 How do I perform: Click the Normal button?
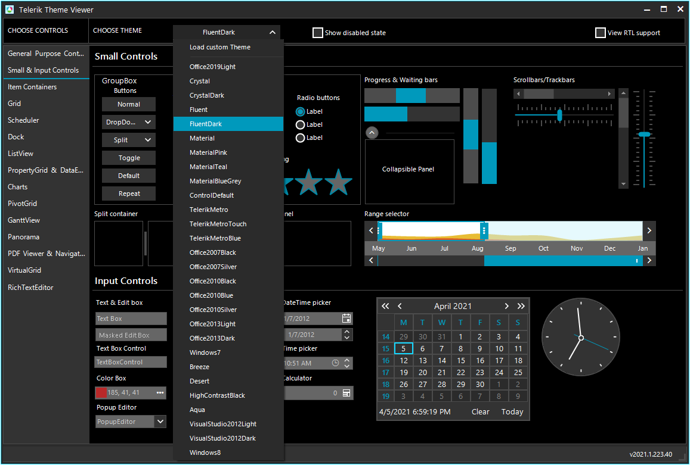(129, 104)
